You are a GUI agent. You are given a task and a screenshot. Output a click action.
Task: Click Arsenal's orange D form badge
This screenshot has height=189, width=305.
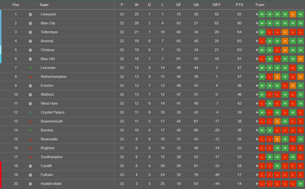click(x=285, y=41)
